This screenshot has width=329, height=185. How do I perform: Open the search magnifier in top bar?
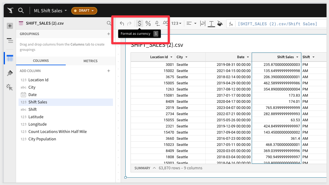click(21, 10)
